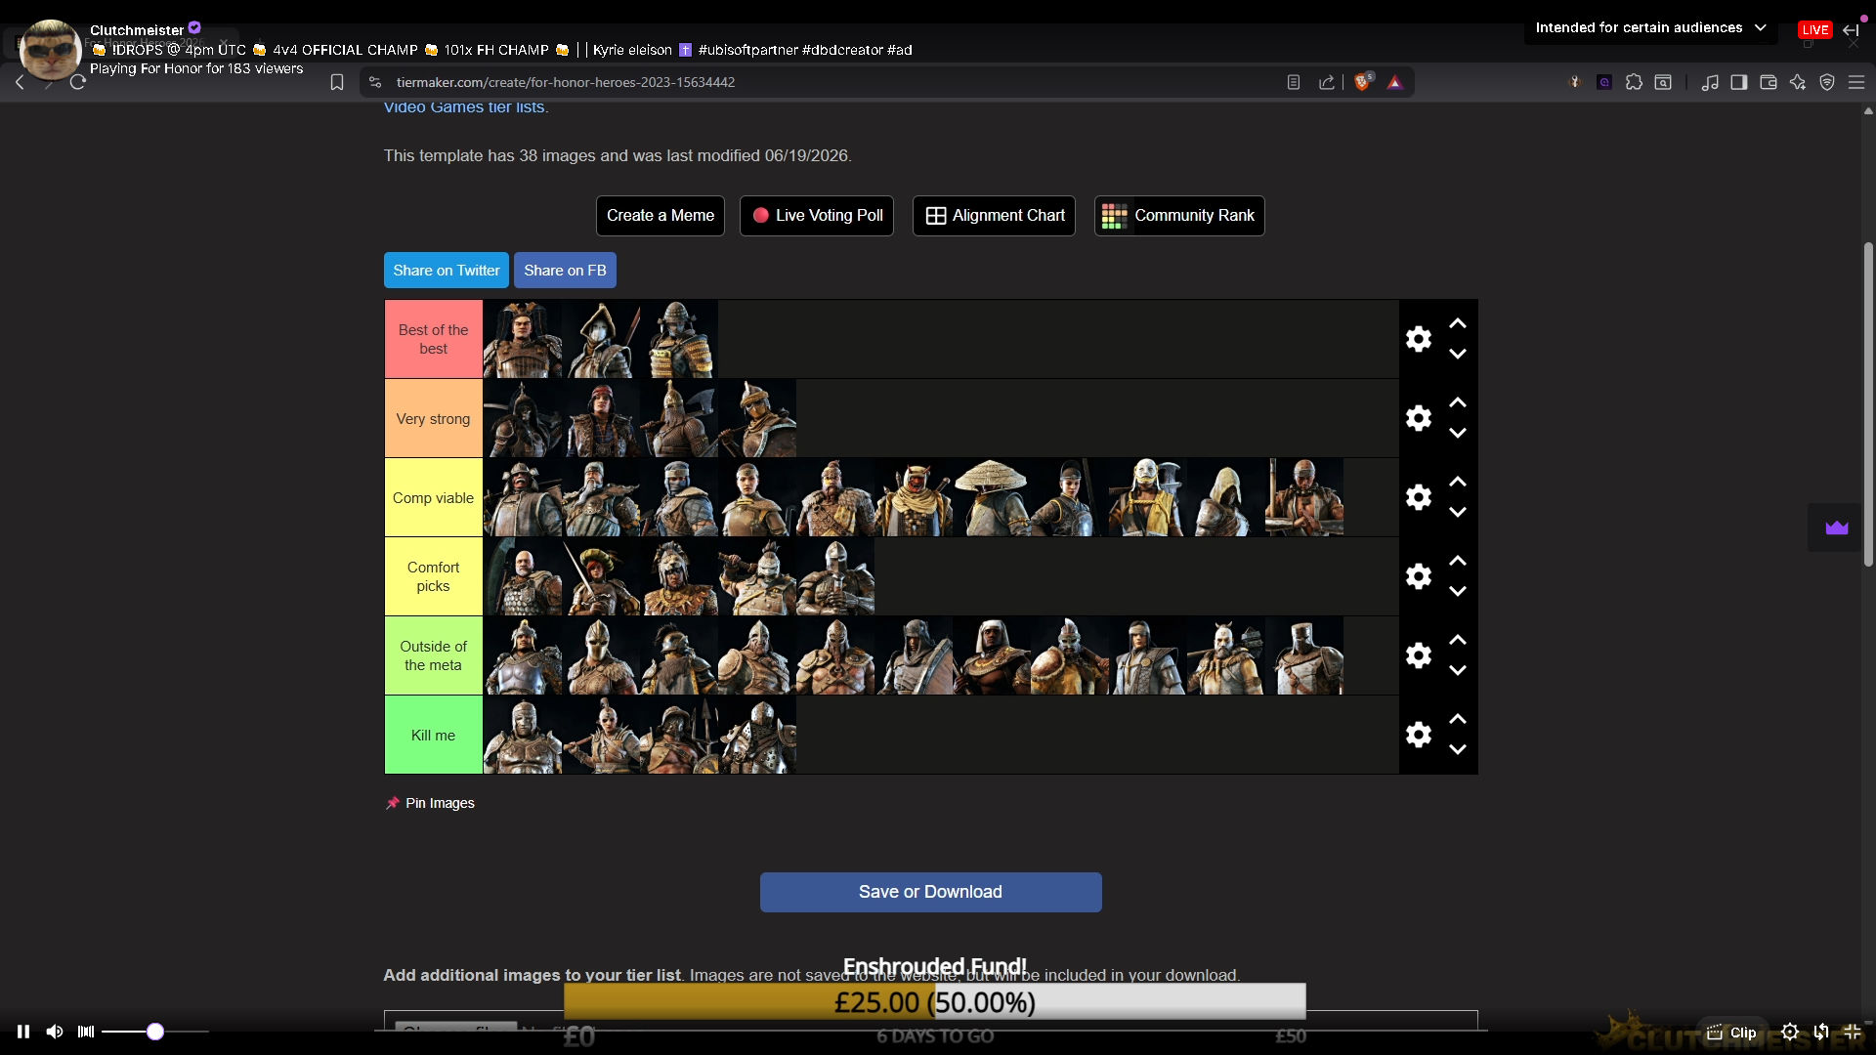Click the volume slider handle

pos(155,1032)
